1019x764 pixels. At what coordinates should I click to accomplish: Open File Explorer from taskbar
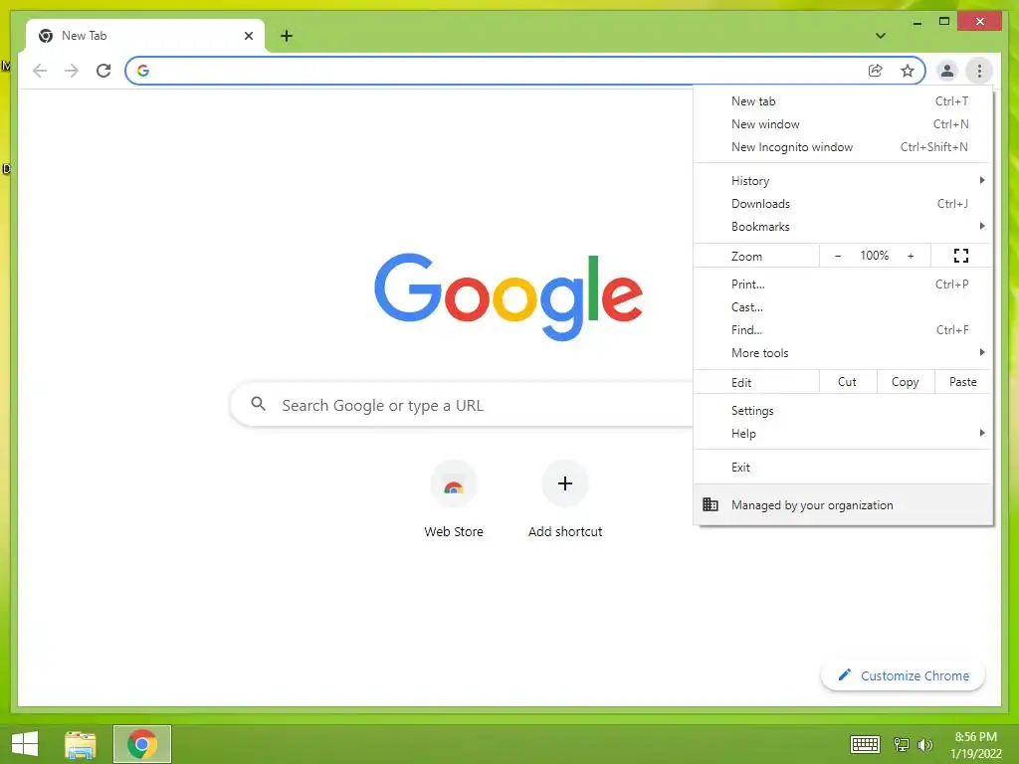pyautogui.click(x=81, y=744)
